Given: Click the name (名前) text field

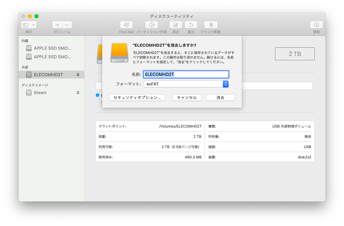Looking at the screenshot, I should [186, 74].
